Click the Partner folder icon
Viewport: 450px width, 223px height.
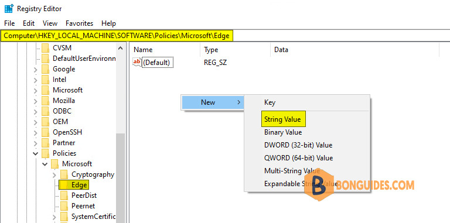pyautogui.click(x=45, y=143)
